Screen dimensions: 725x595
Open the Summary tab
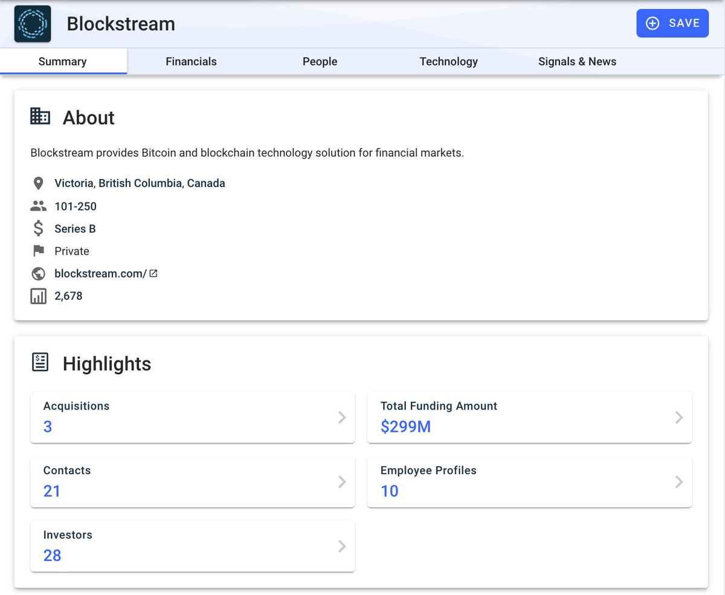point(63,62)
